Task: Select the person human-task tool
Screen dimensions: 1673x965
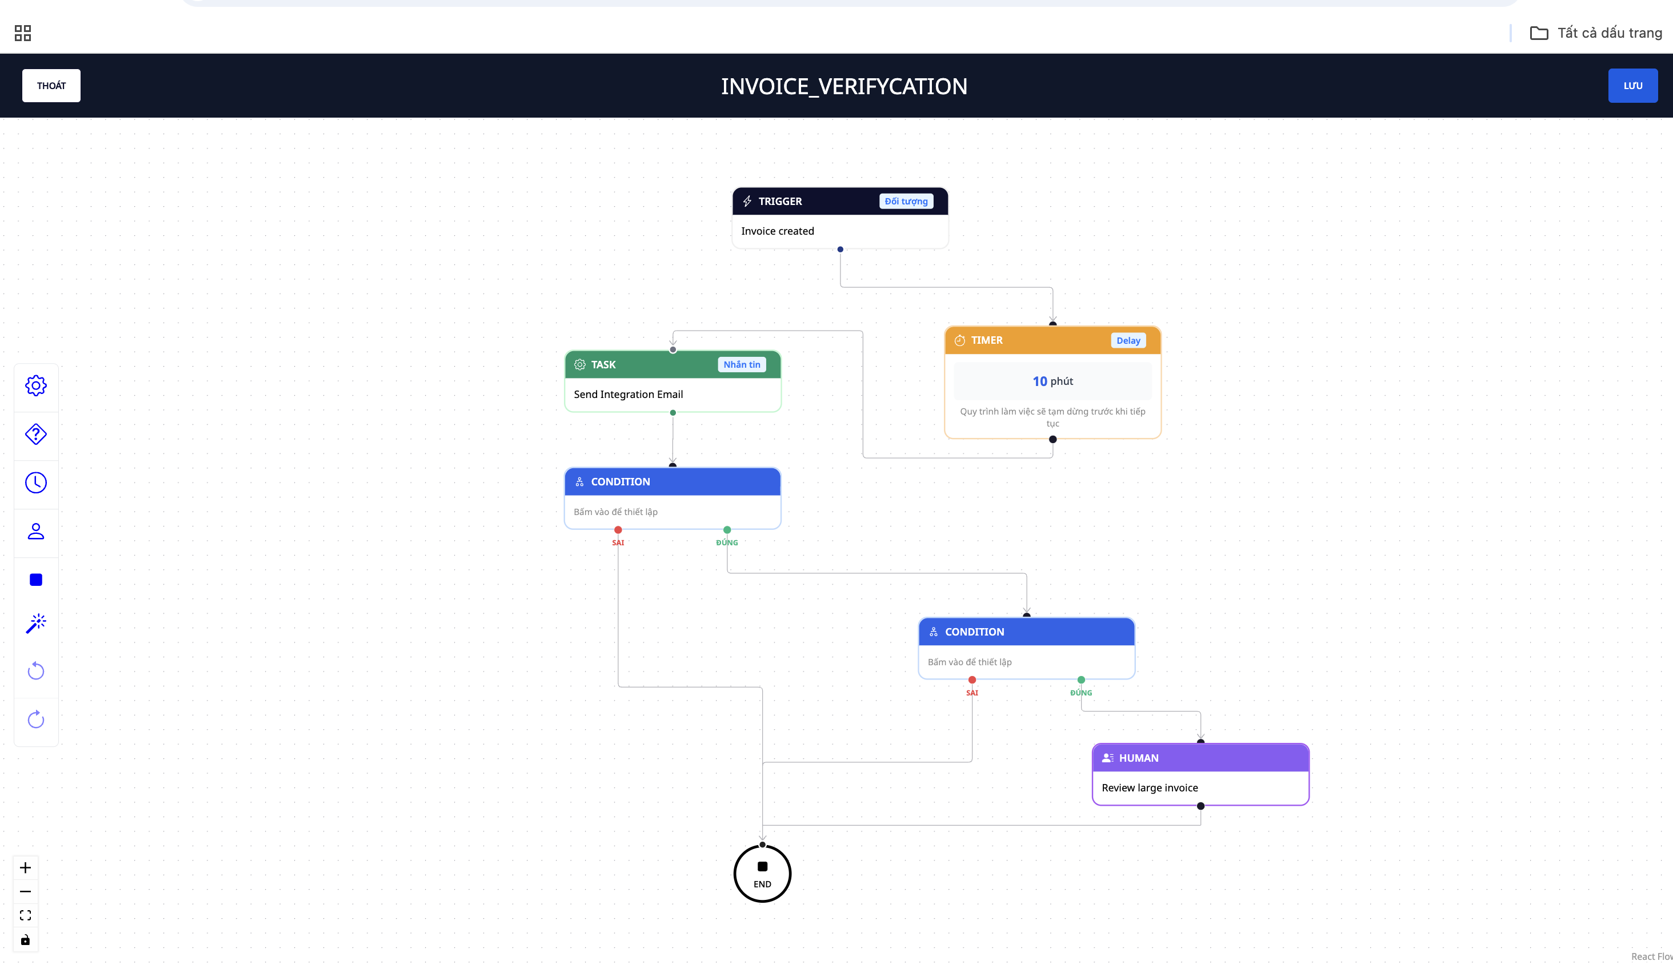Action: pos(36,532)
